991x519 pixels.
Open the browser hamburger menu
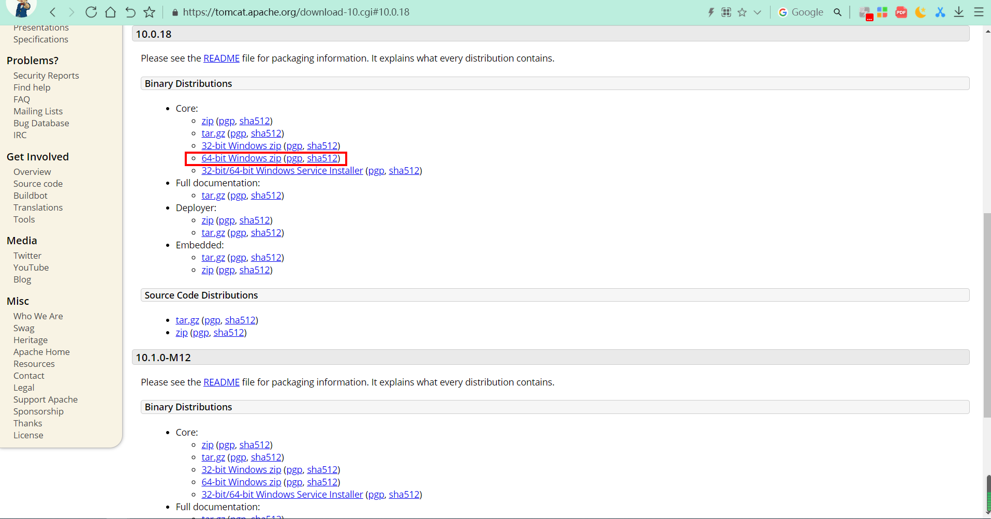tap(979, 12)
